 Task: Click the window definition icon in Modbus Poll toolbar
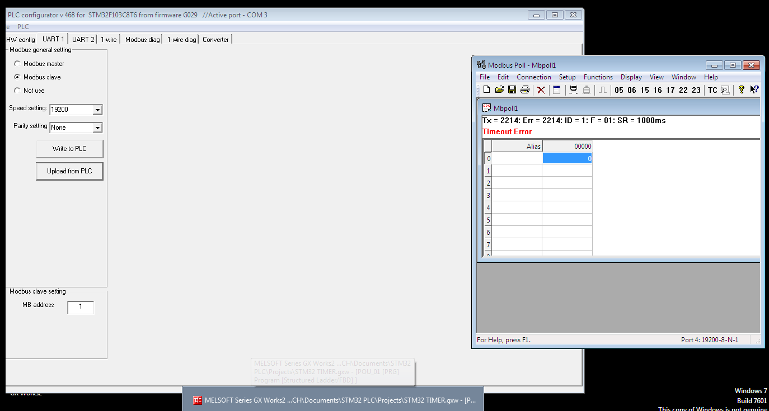556,90
